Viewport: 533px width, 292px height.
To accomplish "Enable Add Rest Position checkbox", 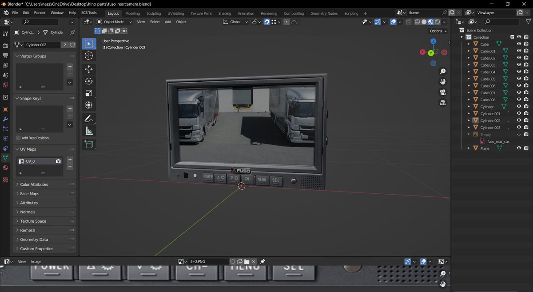I will 18,138.
